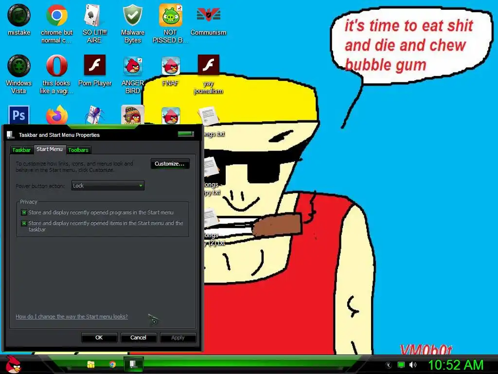Open 'How do I change the way the Start menu looks?' link
498x374 pixels.
coord(72,317)
